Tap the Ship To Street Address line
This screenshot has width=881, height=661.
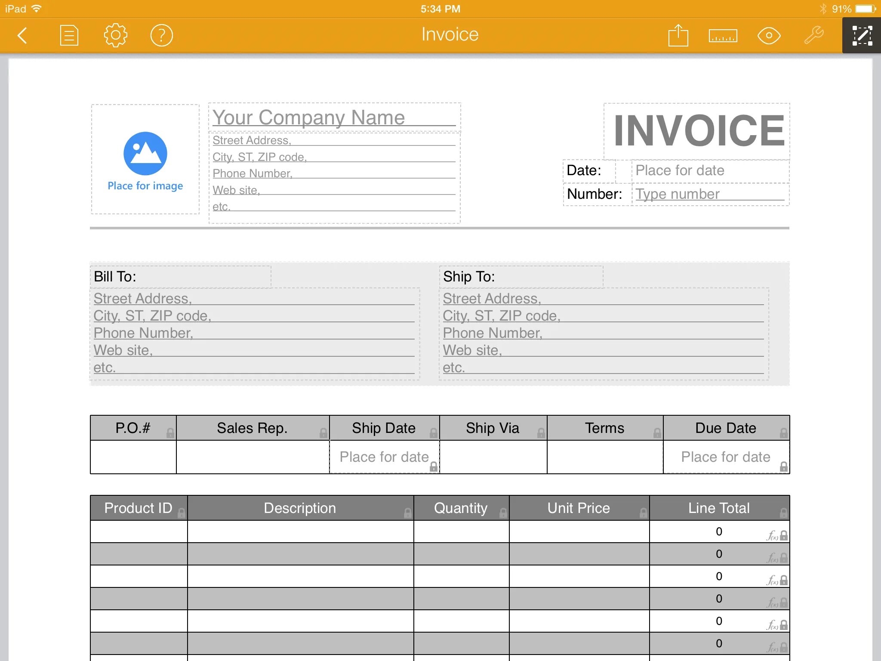[602, 299]
